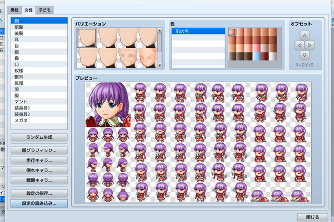Select 後髪 in the parts list
This screenshot has width=334, height=222.
point(39,33)
